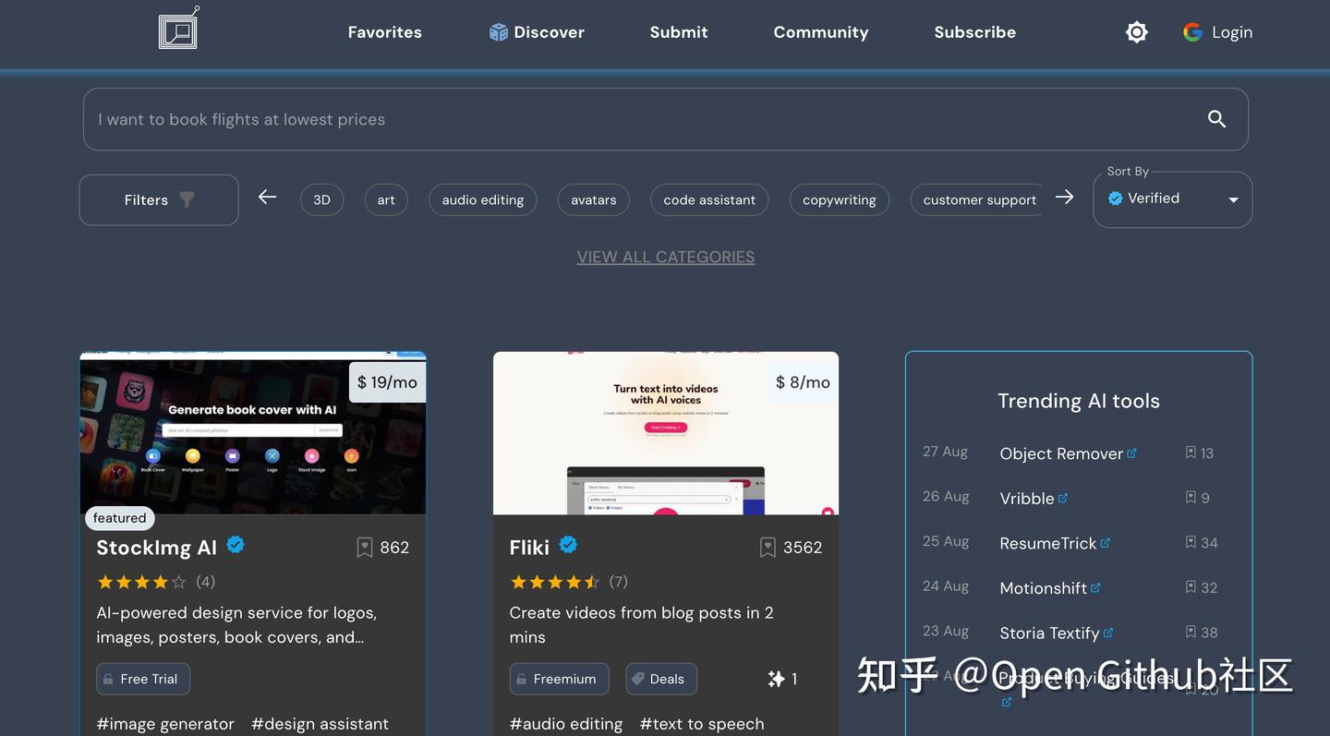Click bookmark icon for Vribble
1330x736 pixels.
pos(1191,498)
